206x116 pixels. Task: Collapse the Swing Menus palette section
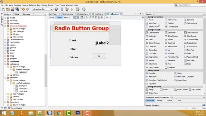click(147, 71)
